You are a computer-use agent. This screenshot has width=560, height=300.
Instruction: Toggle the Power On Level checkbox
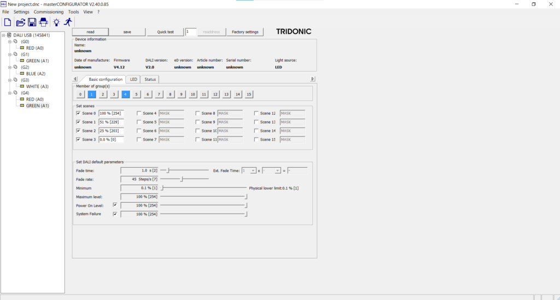tap(115, 205)
